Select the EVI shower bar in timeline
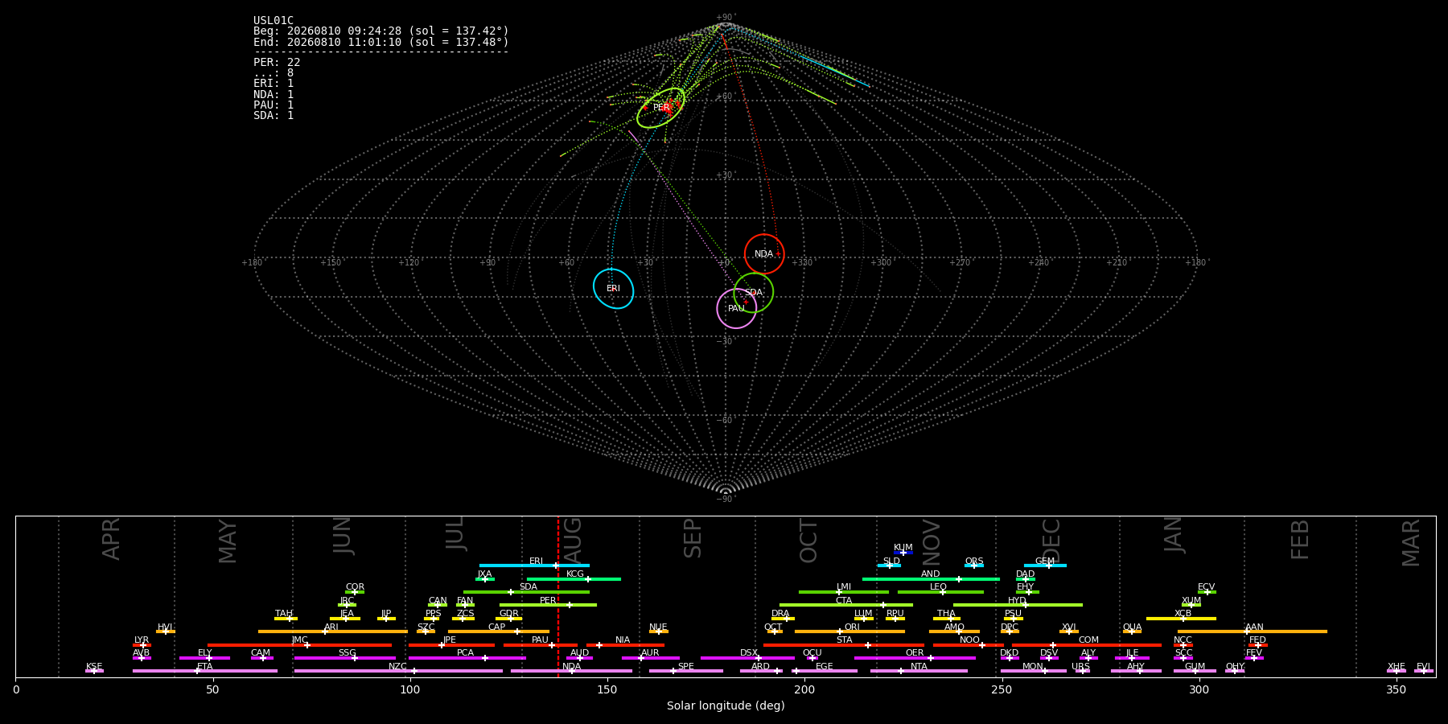The width and height of the screenshot is (1448, 724). coord(1424,671)
